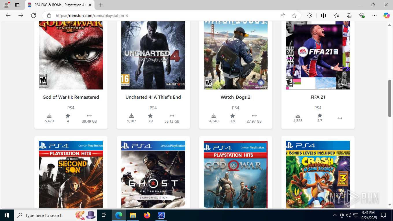Image resolution: width=393 pixels, height=221 pixels.
Task: Reload the romsfun page
Action: 34,16
